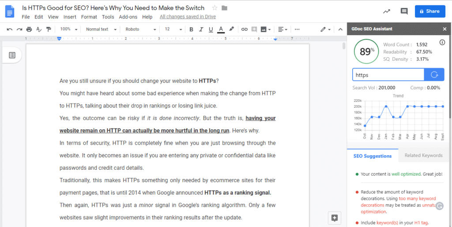
Task: Toggle italic formatting
Action: point(201,29)
